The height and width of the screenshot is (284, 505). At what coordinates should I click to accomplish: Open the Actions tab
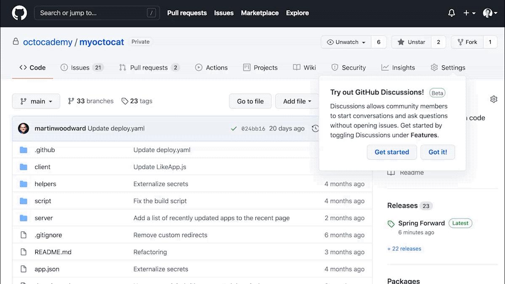pyautogui.click(x=211, y=67)
